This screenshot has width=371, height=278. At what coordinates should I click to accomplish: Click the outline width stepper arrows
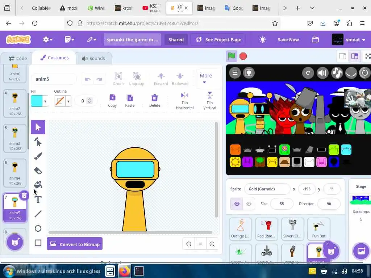[89, 101]
